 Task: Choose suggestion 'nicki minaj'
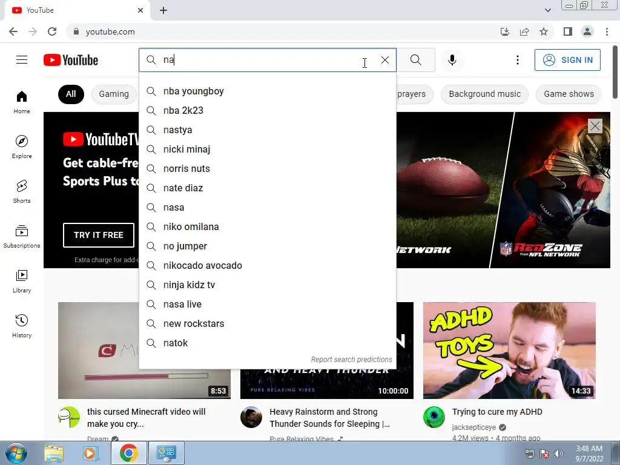(268, 150)
